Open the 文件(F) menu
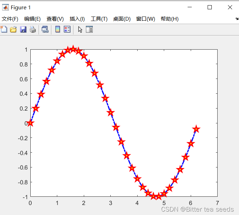 (10, 19)
